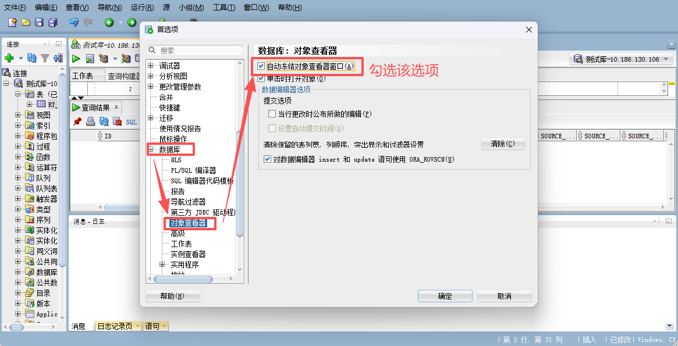Click the 搜索 field in preferences
The width and height of the screenshot is (678, 346).
[195, 51]
